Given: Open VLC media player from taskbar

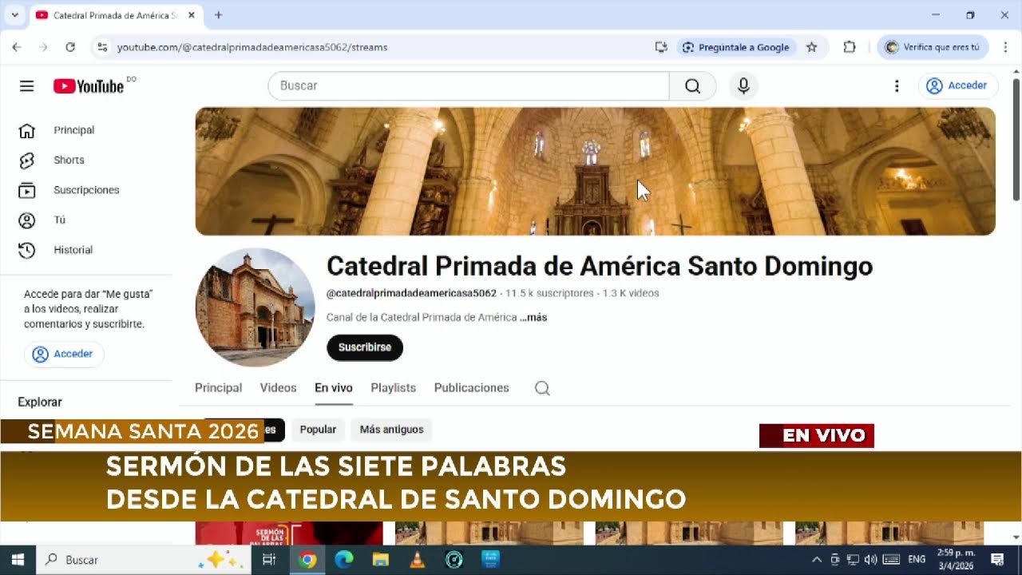Looking at the screenshot, I should (417, 560).
